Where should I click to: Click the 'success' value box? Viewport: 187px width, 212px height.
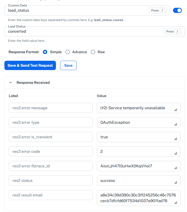(139, 181)
